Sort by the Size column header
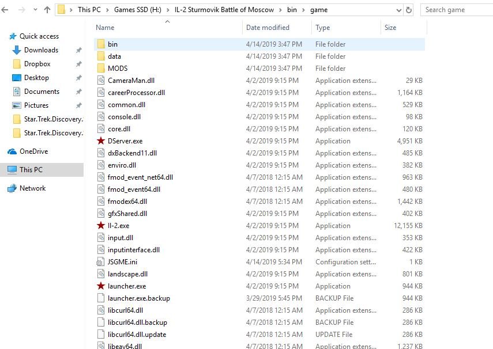The image size is (493, 349). point(390,28)
